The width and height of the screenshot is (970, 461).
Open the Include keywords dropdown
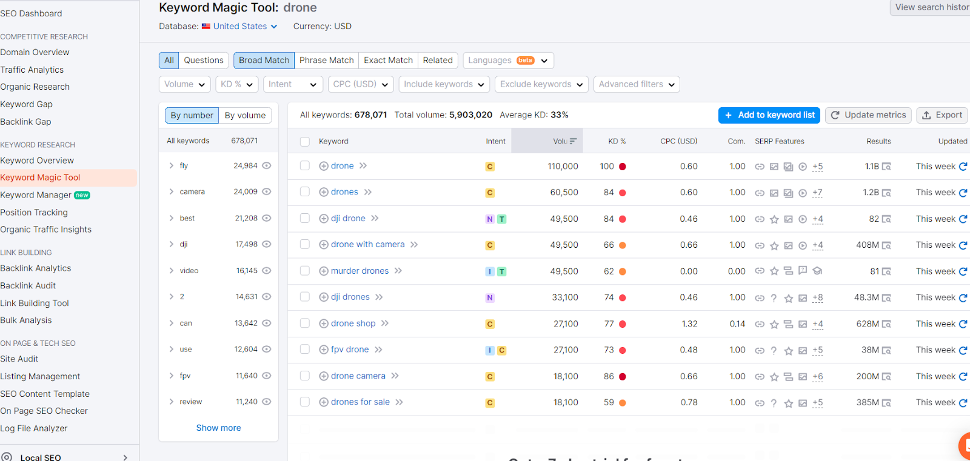click(444, 84)
